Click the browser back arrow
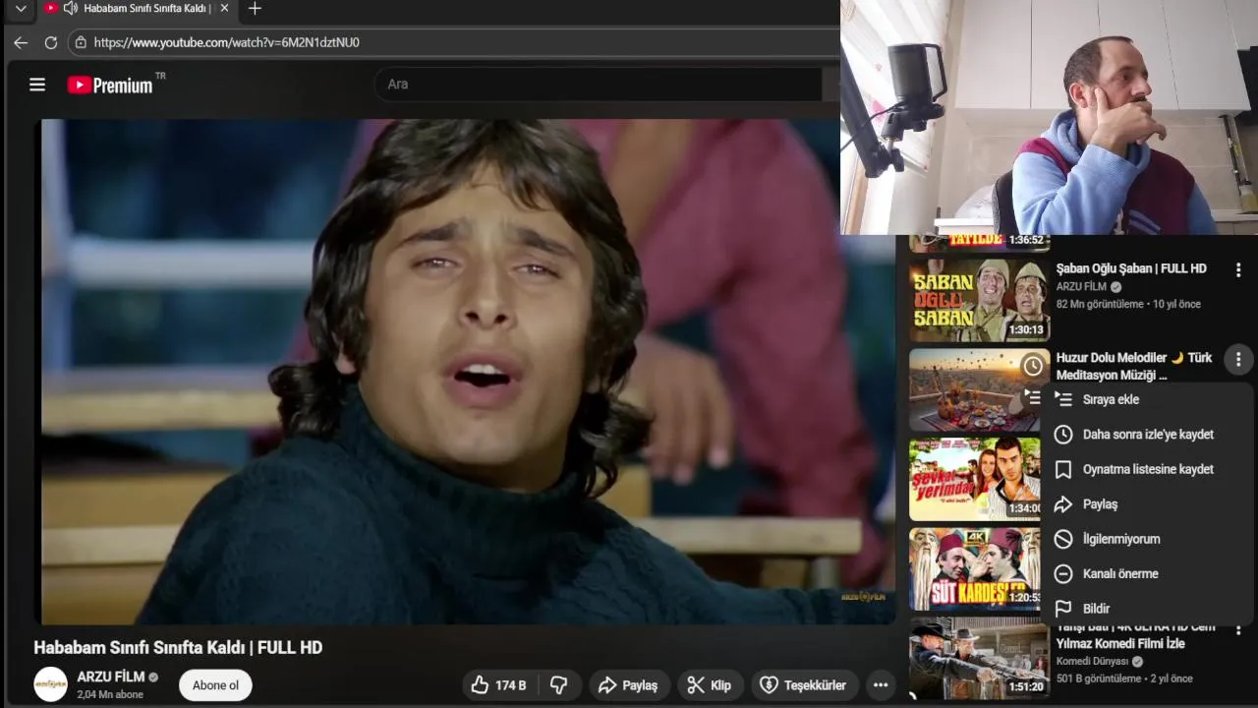 pyautogui.click(x=21, y=42)
